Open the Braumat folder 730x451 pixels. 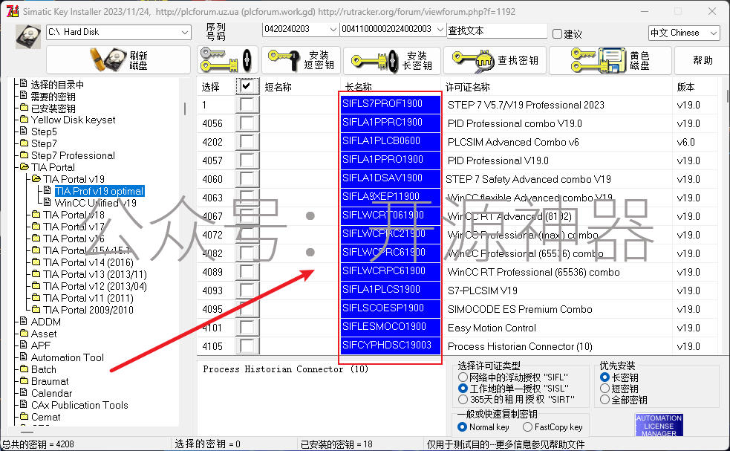pos(49,381)
